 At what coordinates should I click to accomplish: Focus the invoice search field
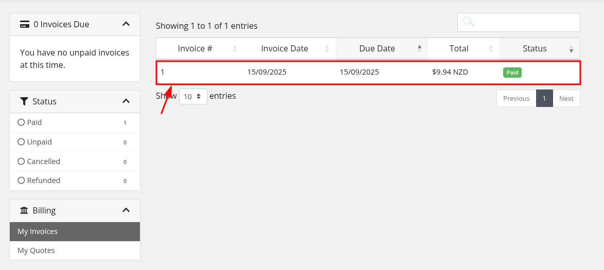tap(525, 22)
